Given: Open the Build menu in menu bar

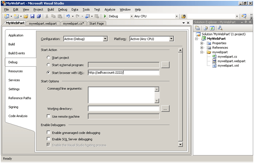Looking at the screenshot, I should pyautogui.click(x=51, y=9).
